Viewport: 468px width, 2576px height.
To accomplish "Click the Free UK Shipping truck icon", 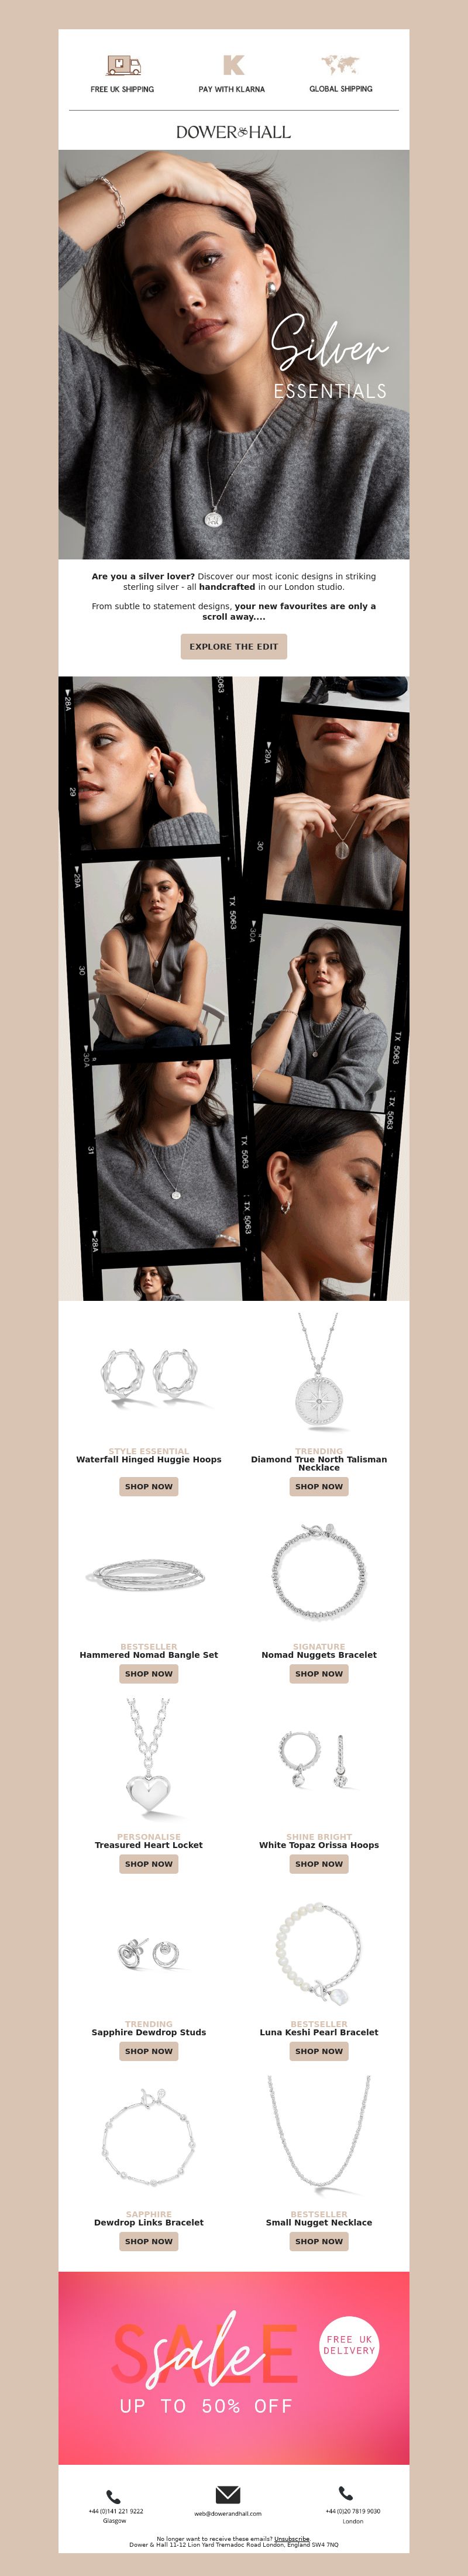I will tap(123, 66).
